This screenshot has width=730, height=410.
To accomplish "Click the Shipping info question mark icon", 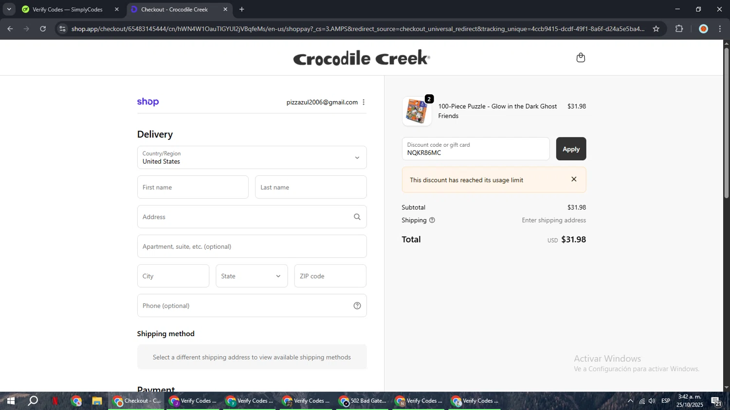I will coord(432,220).
